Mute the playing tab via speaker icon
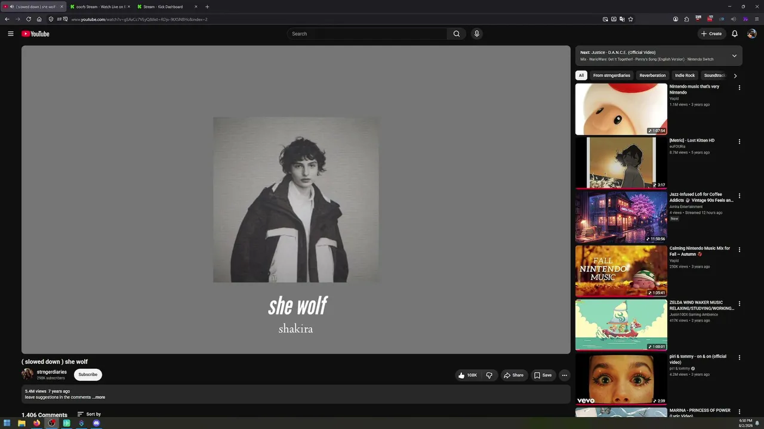The width and height of the screenshot is (764, 429). point(12,7)
